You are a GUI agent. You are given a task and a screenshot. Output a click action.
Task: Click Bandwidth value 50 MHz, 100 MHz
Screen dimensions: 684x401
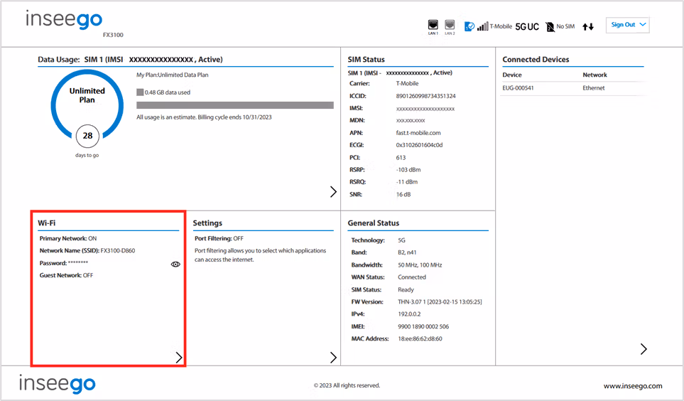(x=420, y=265)
